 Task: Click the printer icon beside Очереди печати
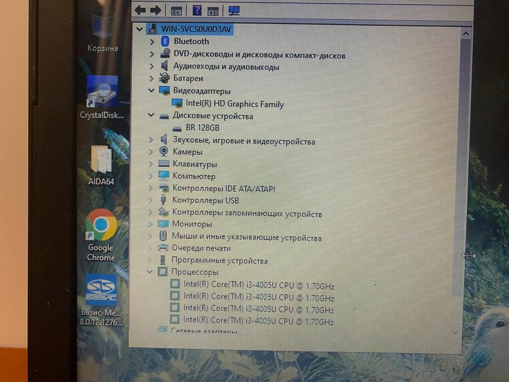click(x=163, y=248)
